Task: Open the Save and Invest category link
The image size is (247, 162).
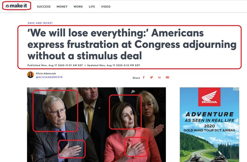Action: point(40,23)
